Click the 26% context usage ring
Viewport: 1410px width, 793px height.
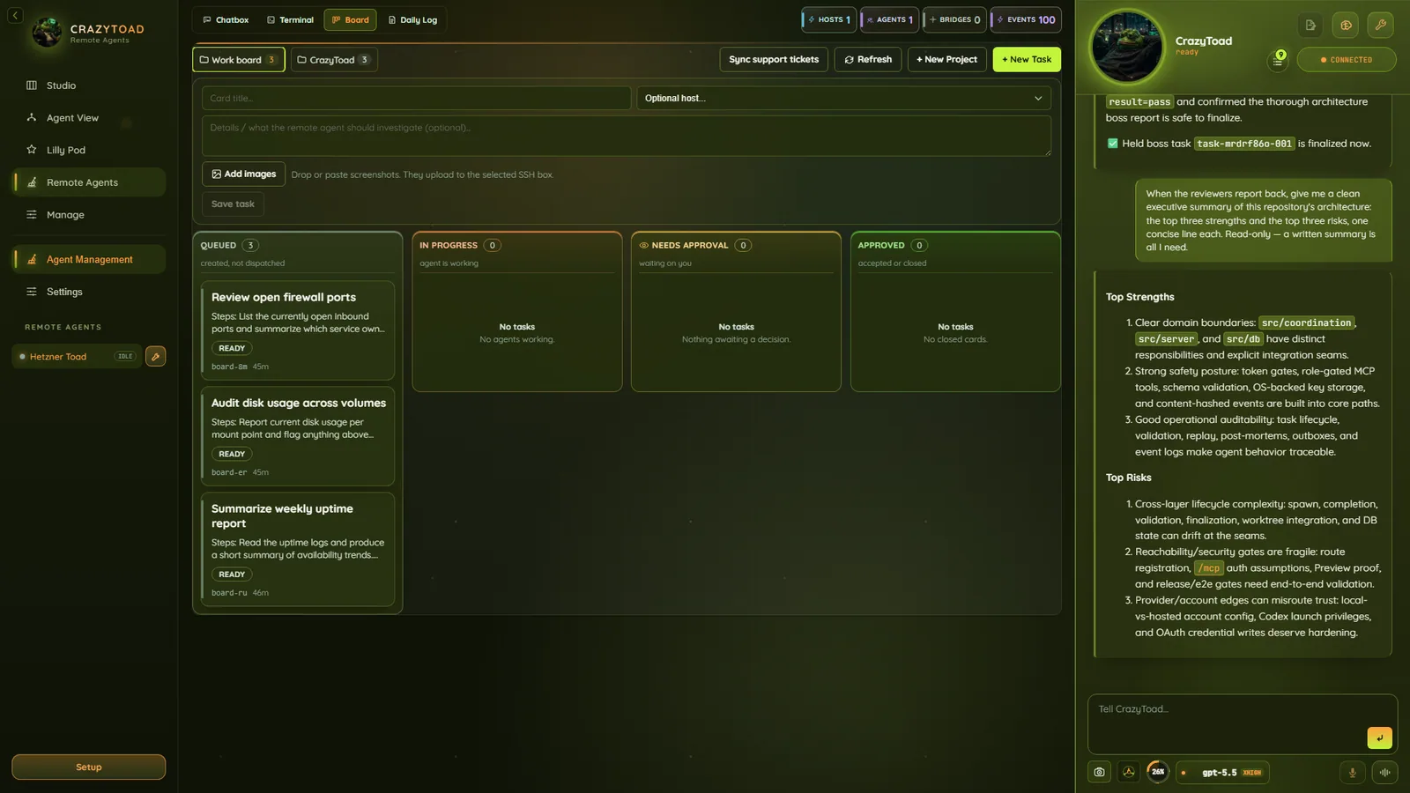[1158, 772]
